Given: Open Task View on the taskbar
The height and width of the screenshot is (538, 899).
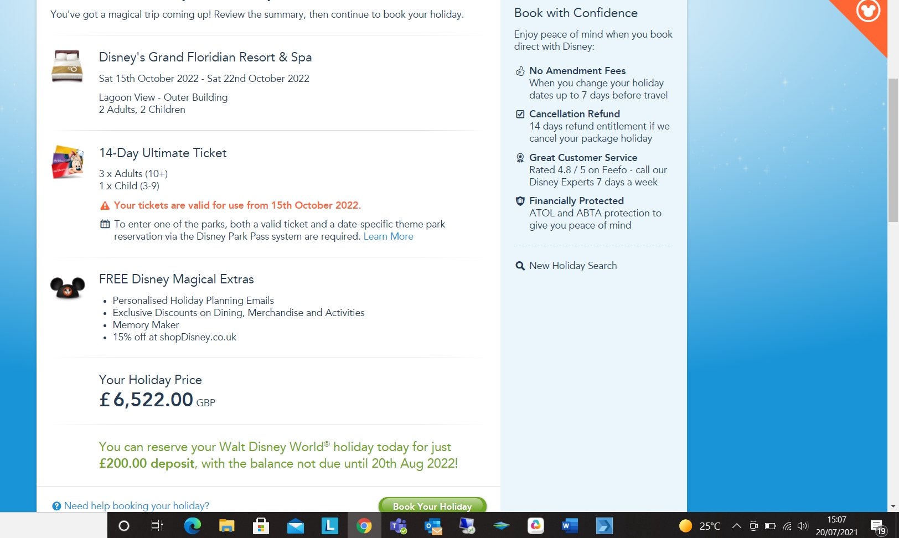Looking at the screenshot, I should [157, 526].
